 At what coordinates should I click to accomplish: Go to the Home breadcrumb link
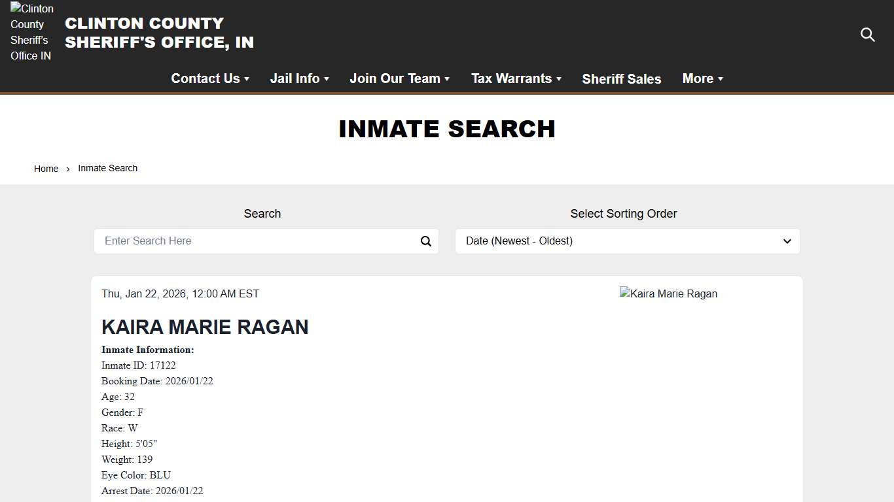point(46,168)
